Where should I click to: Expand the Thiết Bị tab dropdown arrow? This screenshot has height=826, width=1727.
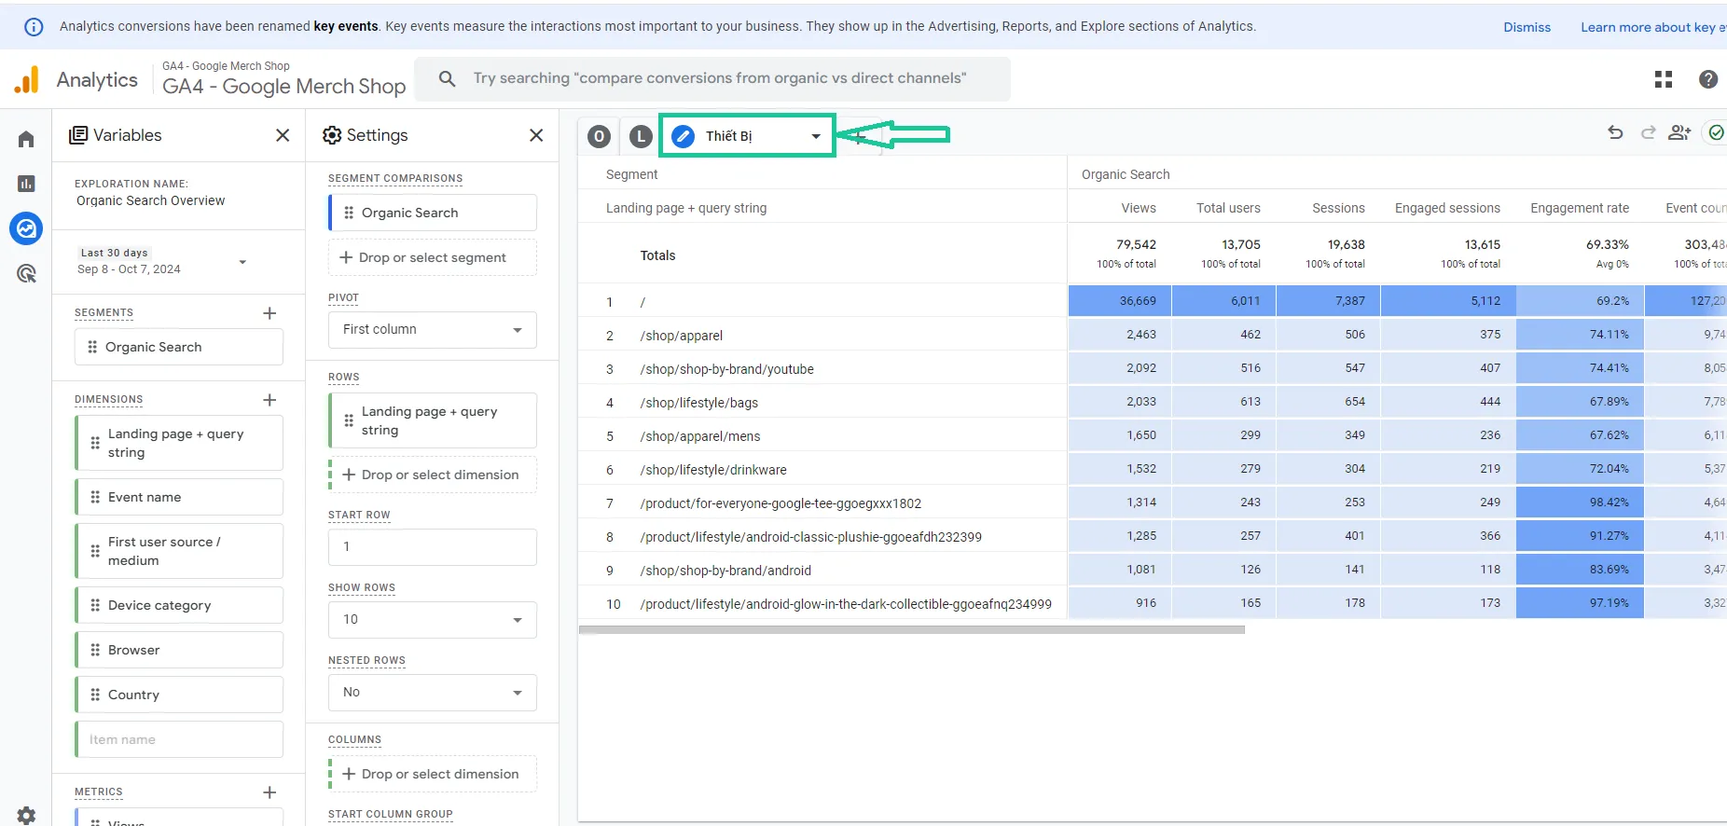[816, 137]
